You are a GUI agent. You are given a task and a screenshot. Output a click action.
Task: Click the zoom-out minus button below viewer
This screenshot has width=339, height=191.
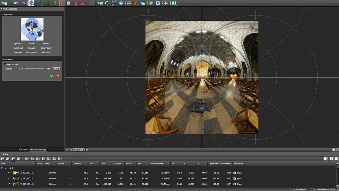pyautogui.click(x=71, y=150)
